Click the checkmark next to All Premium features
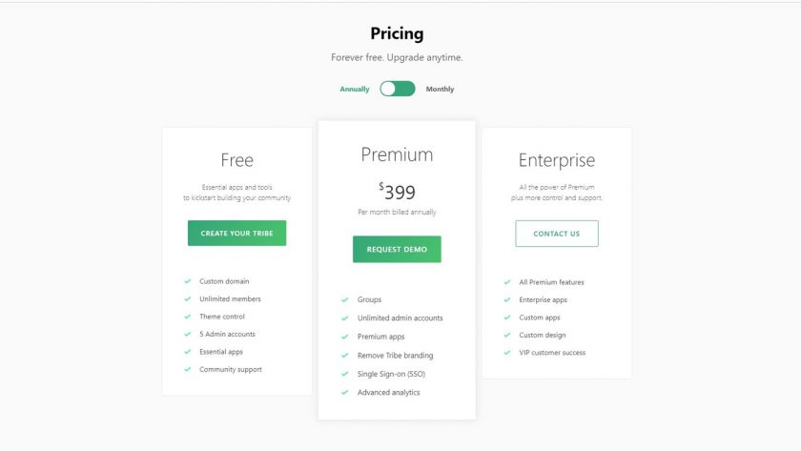The height and width of the screenshot is (451, 801). click(506, 282)
